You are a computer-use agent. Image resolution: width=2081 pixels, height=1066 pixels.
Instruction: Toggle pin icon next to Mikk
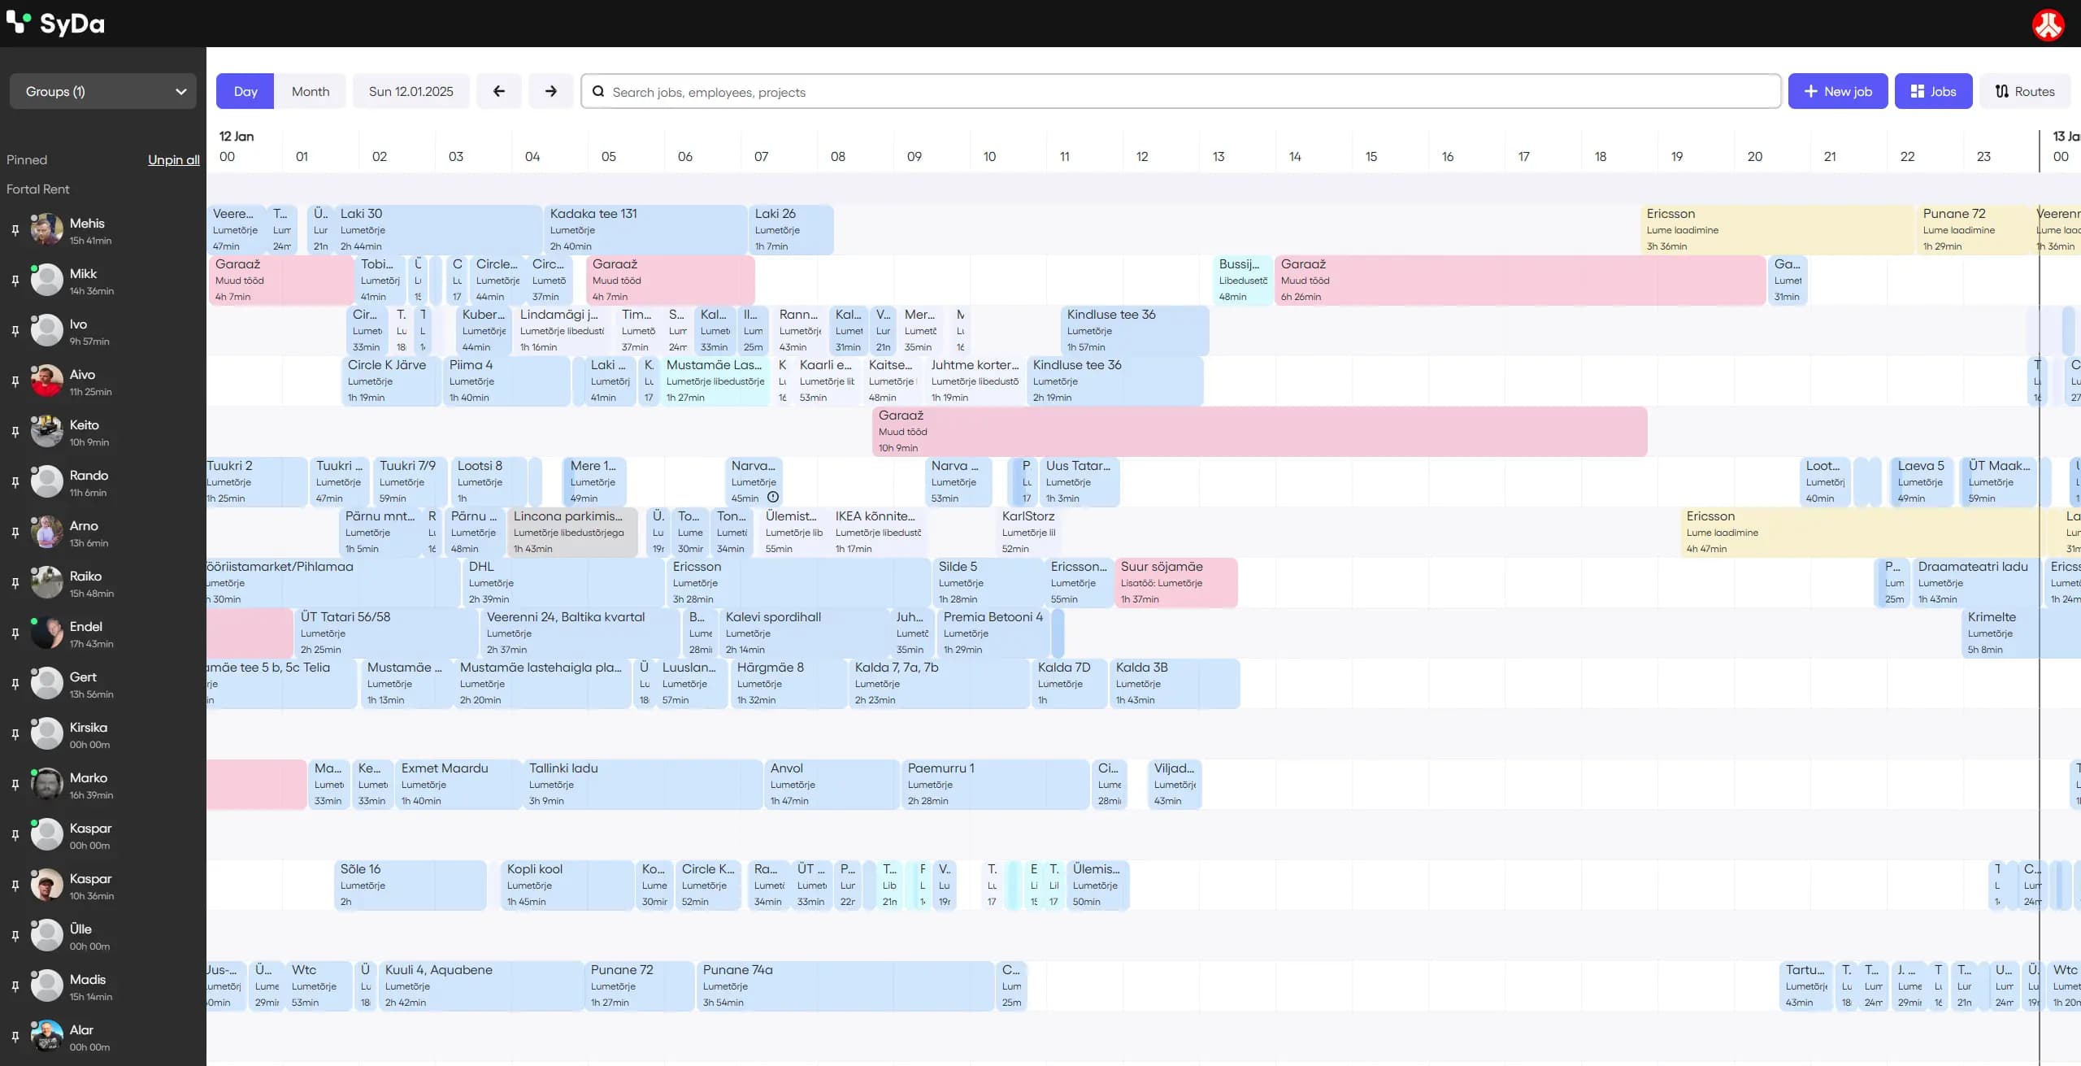pyautogui.click(x=15, y=281)
